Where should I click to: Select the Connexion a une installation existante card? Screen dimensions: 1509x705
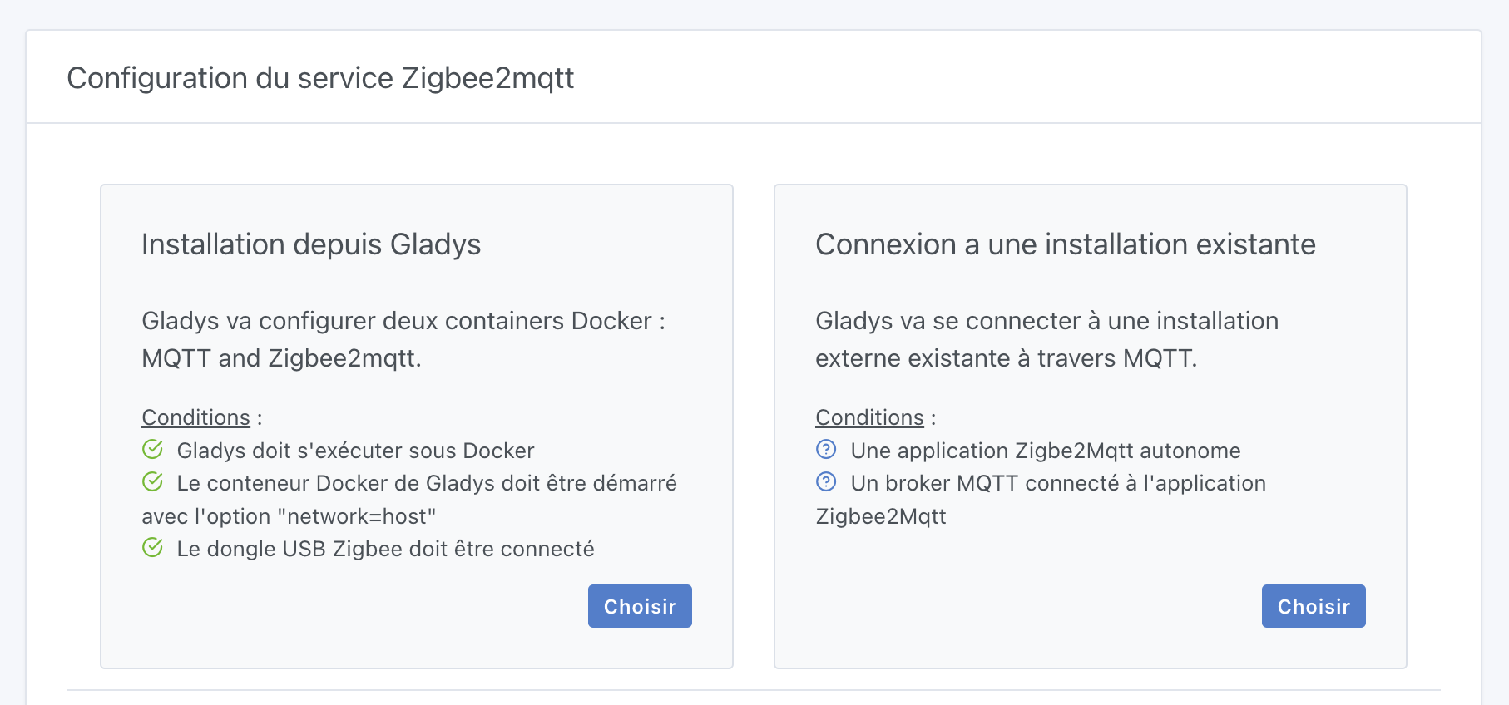[1090, 424]
